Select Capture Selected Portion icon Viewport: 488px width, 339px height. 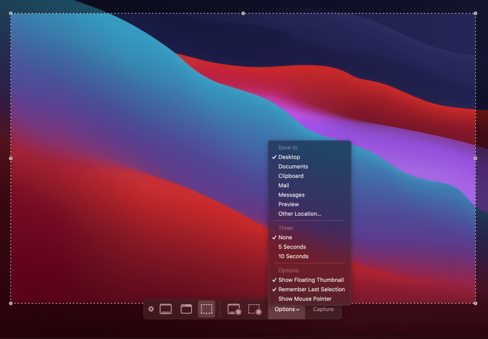(206, 309)
